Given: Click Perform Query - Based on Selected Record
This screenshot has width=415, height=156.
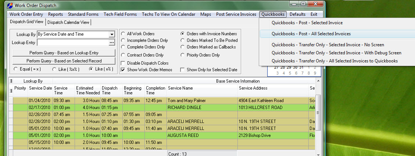Looking at the screenshot, I should click(64, 61).
